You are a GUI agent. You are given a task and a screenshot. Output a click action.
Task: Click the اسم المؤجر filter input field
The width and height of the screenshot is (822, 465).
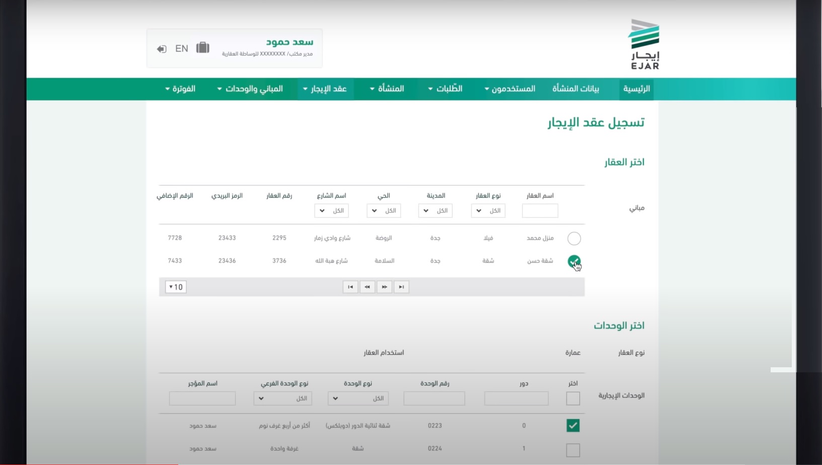(x=202, y=398)
